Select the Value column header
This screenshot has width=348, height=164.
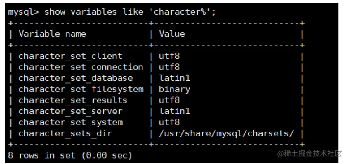click(172, 34)
